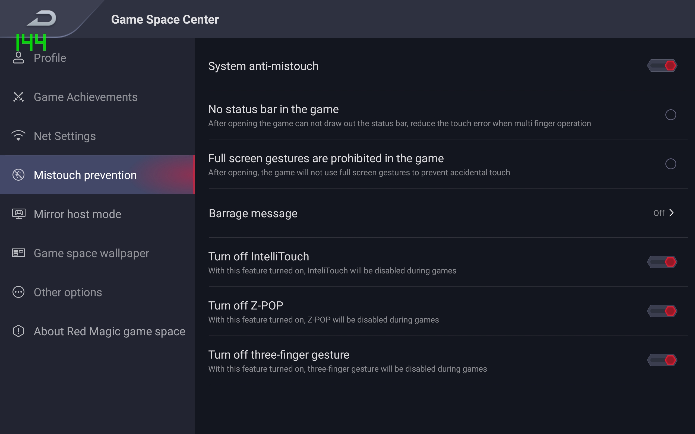Open Game Achievements crossed swords icon

pos(18,97)
